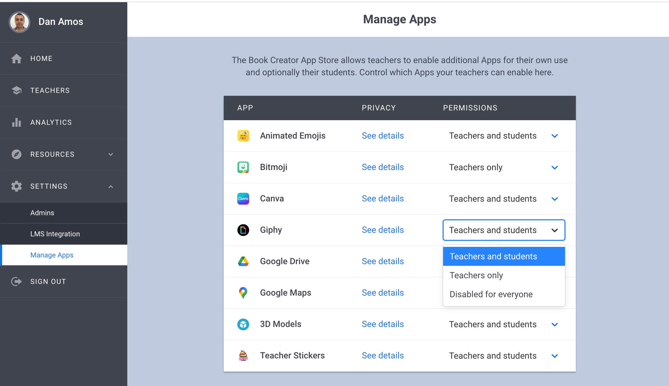Open Bitmoji permissions dropdown

pyautogui.click(x=504, y=167)
